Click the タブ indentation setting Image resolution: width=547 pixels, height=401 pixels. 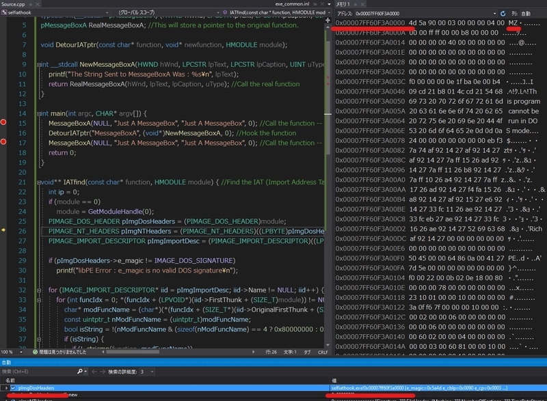coord(307,352)
